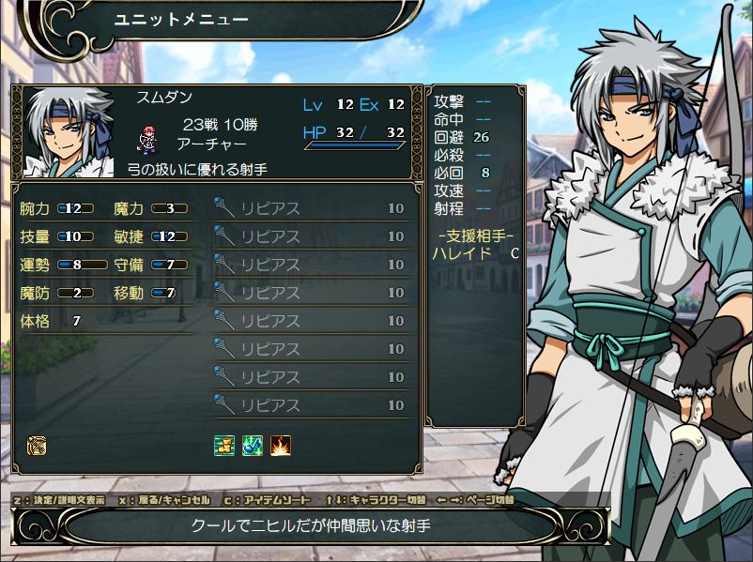Click the ↑↓:キャラクター切替 hint

coord(376,500)
